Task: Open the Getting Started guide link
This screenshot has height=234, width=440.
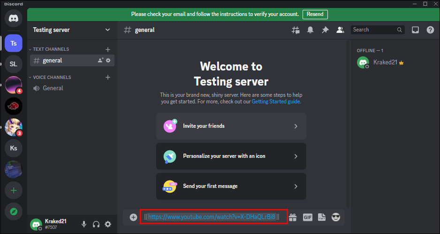Action: coord(276,101)
